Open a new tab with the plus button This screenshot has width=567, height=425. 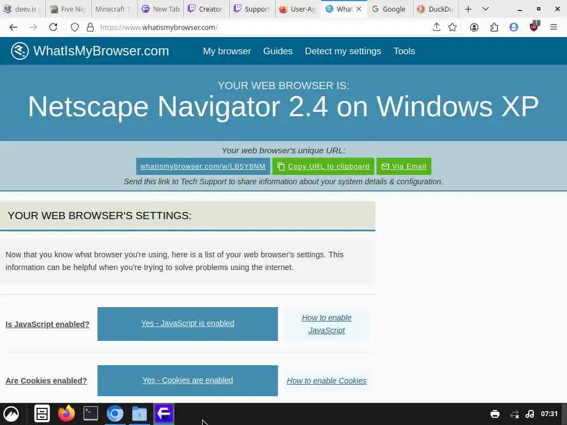[468, 9]
